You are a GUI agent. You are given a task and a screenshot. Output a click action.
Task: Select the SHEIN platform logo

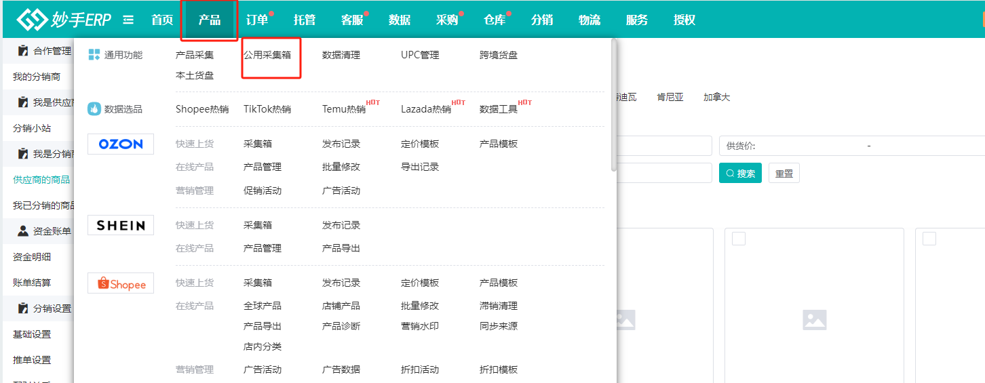pos(121,225)
